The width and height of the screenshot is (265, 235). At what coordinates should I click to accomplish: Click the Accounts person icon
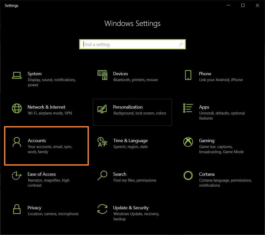coord(17,142)
